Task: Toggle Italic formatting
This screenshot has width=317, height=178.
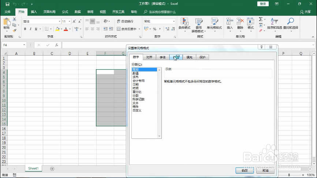Action: (30, 29)
